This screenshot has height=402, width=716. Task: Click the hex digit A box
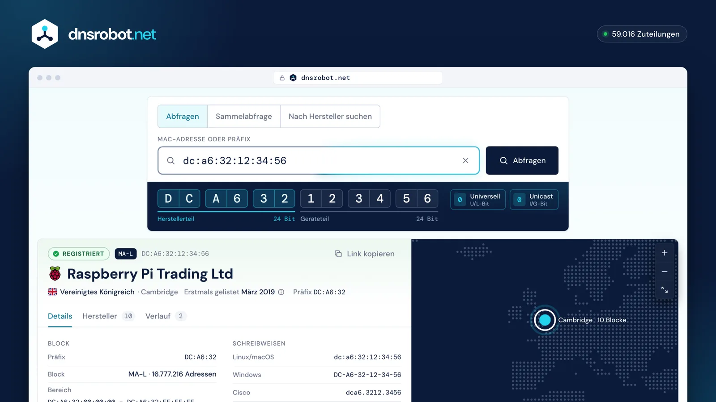(x=216, y=199)
